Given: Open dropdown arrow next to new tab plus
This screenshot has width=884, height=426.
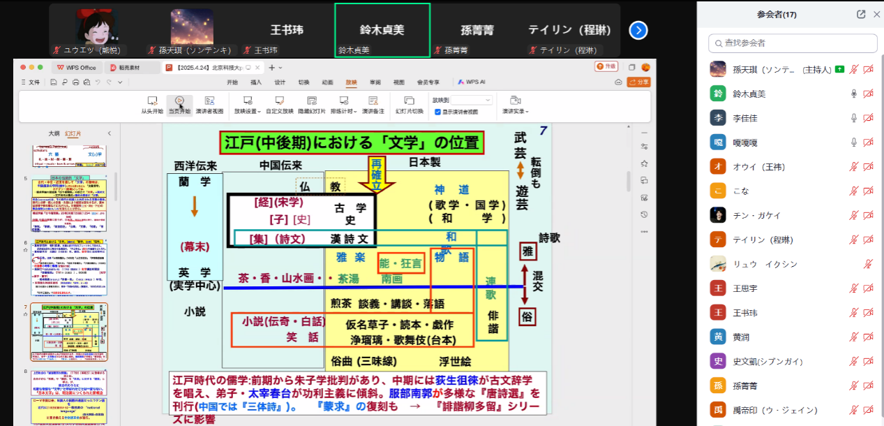Looking at the screenshot, I should [x=280, y=68].
